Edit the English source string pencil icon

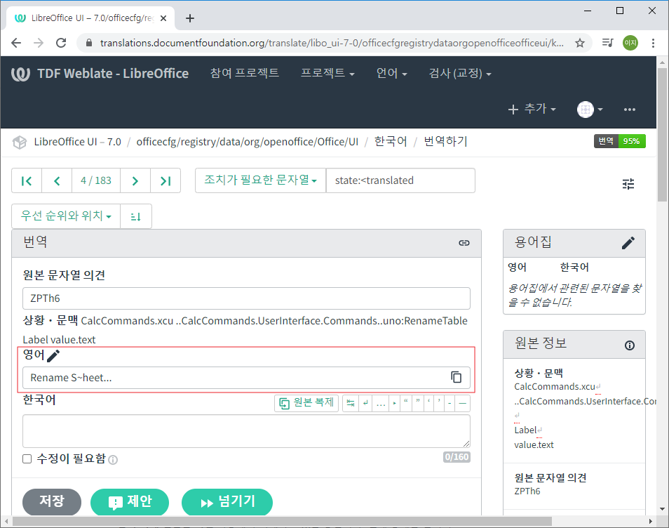53,355
